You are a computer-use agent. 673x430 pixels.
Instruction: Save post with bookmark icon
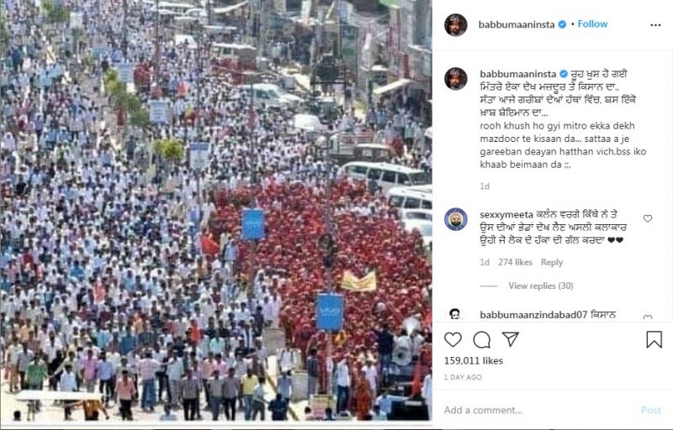(654, 339)
